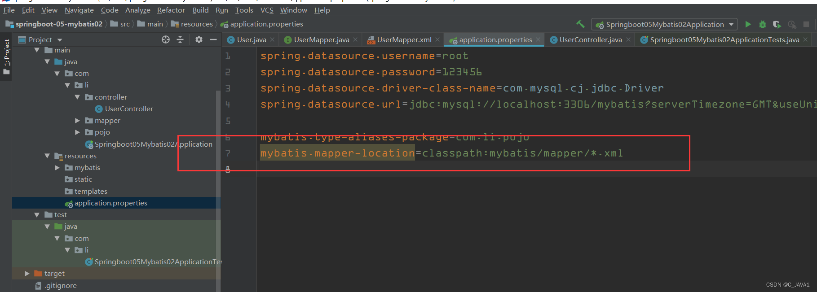
Task: Run Springboot05Mybatis02Application with play icon
Action: (748, 24)
